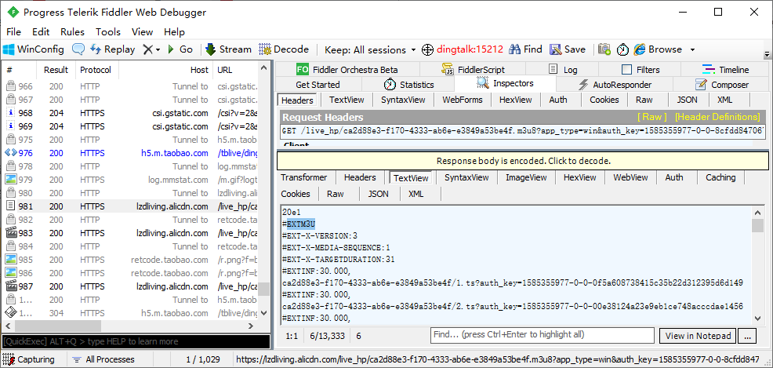Switch request inspector to HexView tab
Image resolution: width=773 pixels, height=368 pixels.
pyautogui.click(x=516, y=100)
